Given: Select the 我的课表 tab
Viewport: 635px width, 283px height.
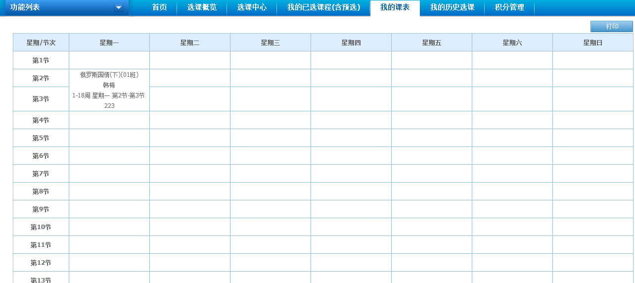Looking at the screenshot, I should tap(395, 7).
